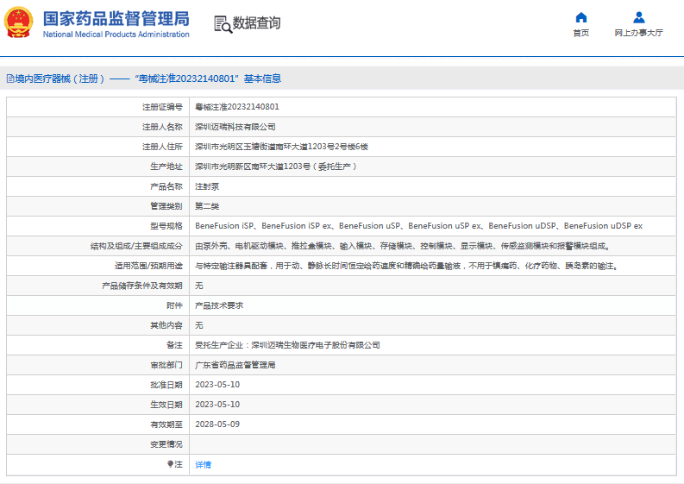Click 国家药品监督管理局 site title
The width and height of the screenshot is (684, 484).
[116, 19]
